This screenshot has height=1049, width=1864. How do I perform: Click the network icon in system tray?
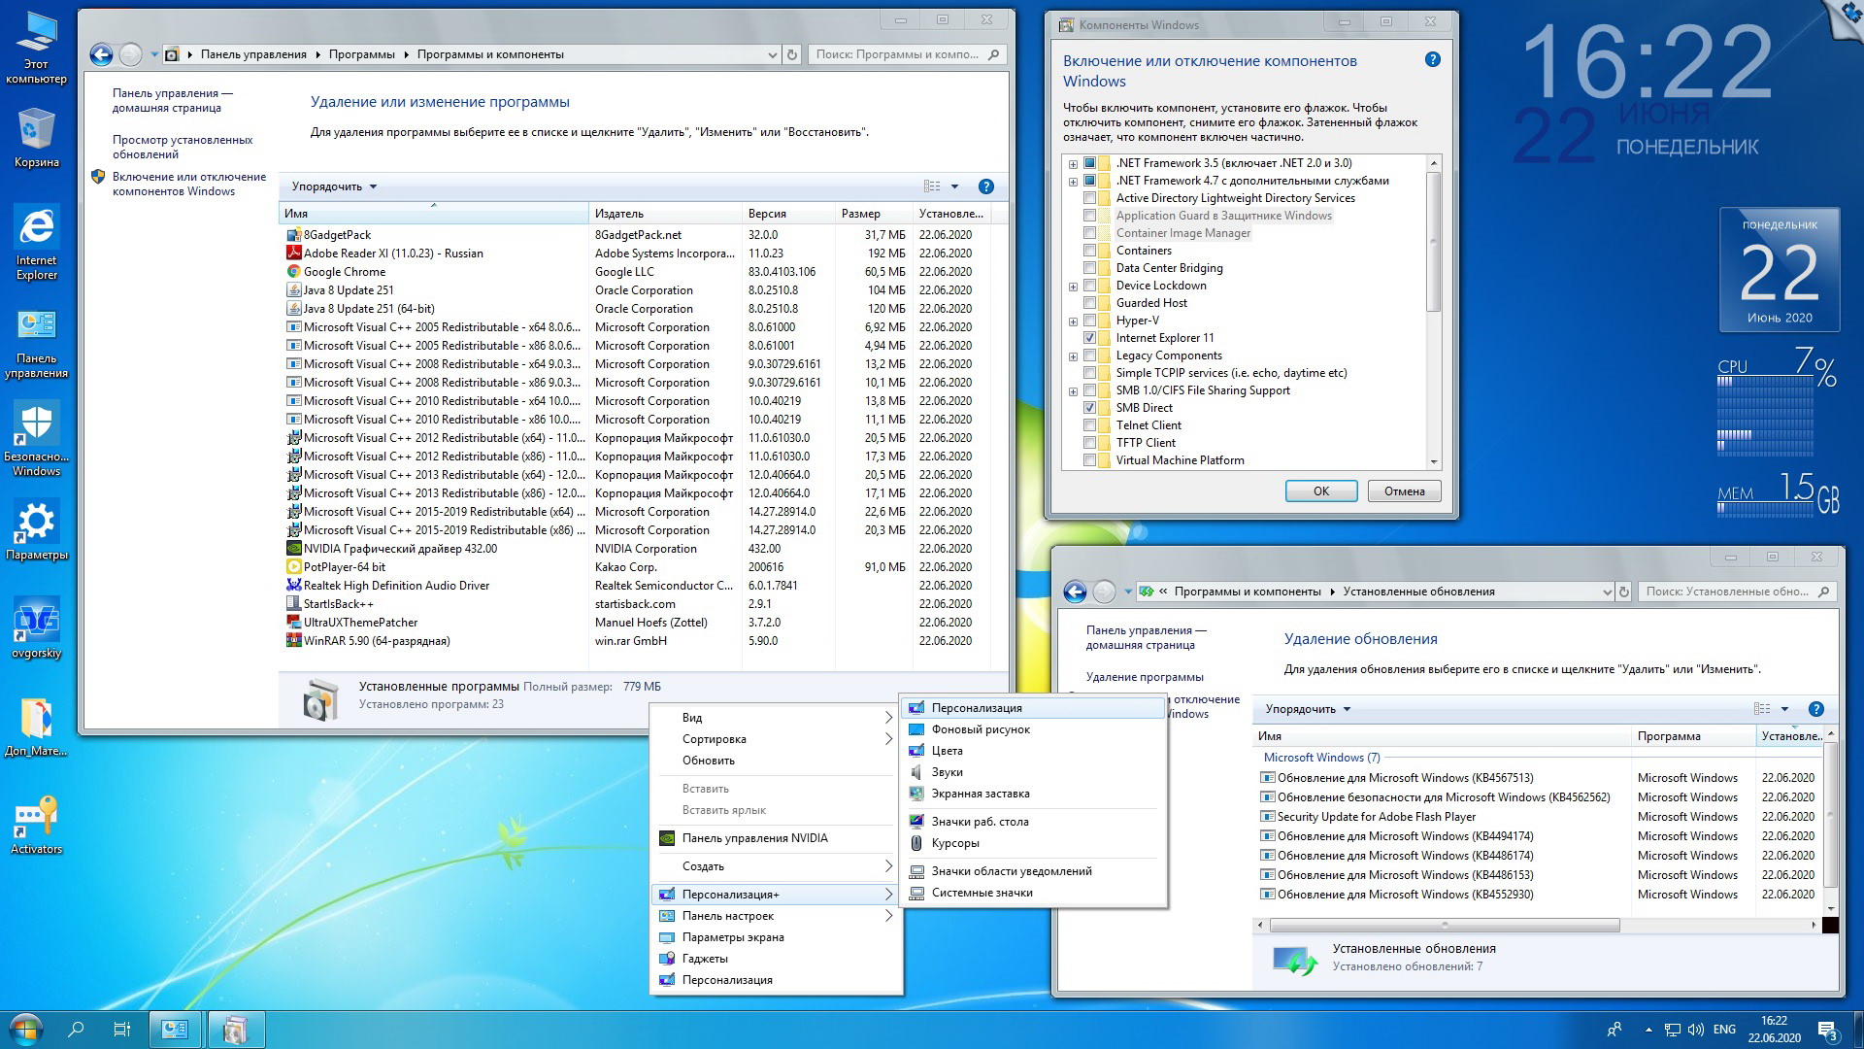tap(1672, 1030)
